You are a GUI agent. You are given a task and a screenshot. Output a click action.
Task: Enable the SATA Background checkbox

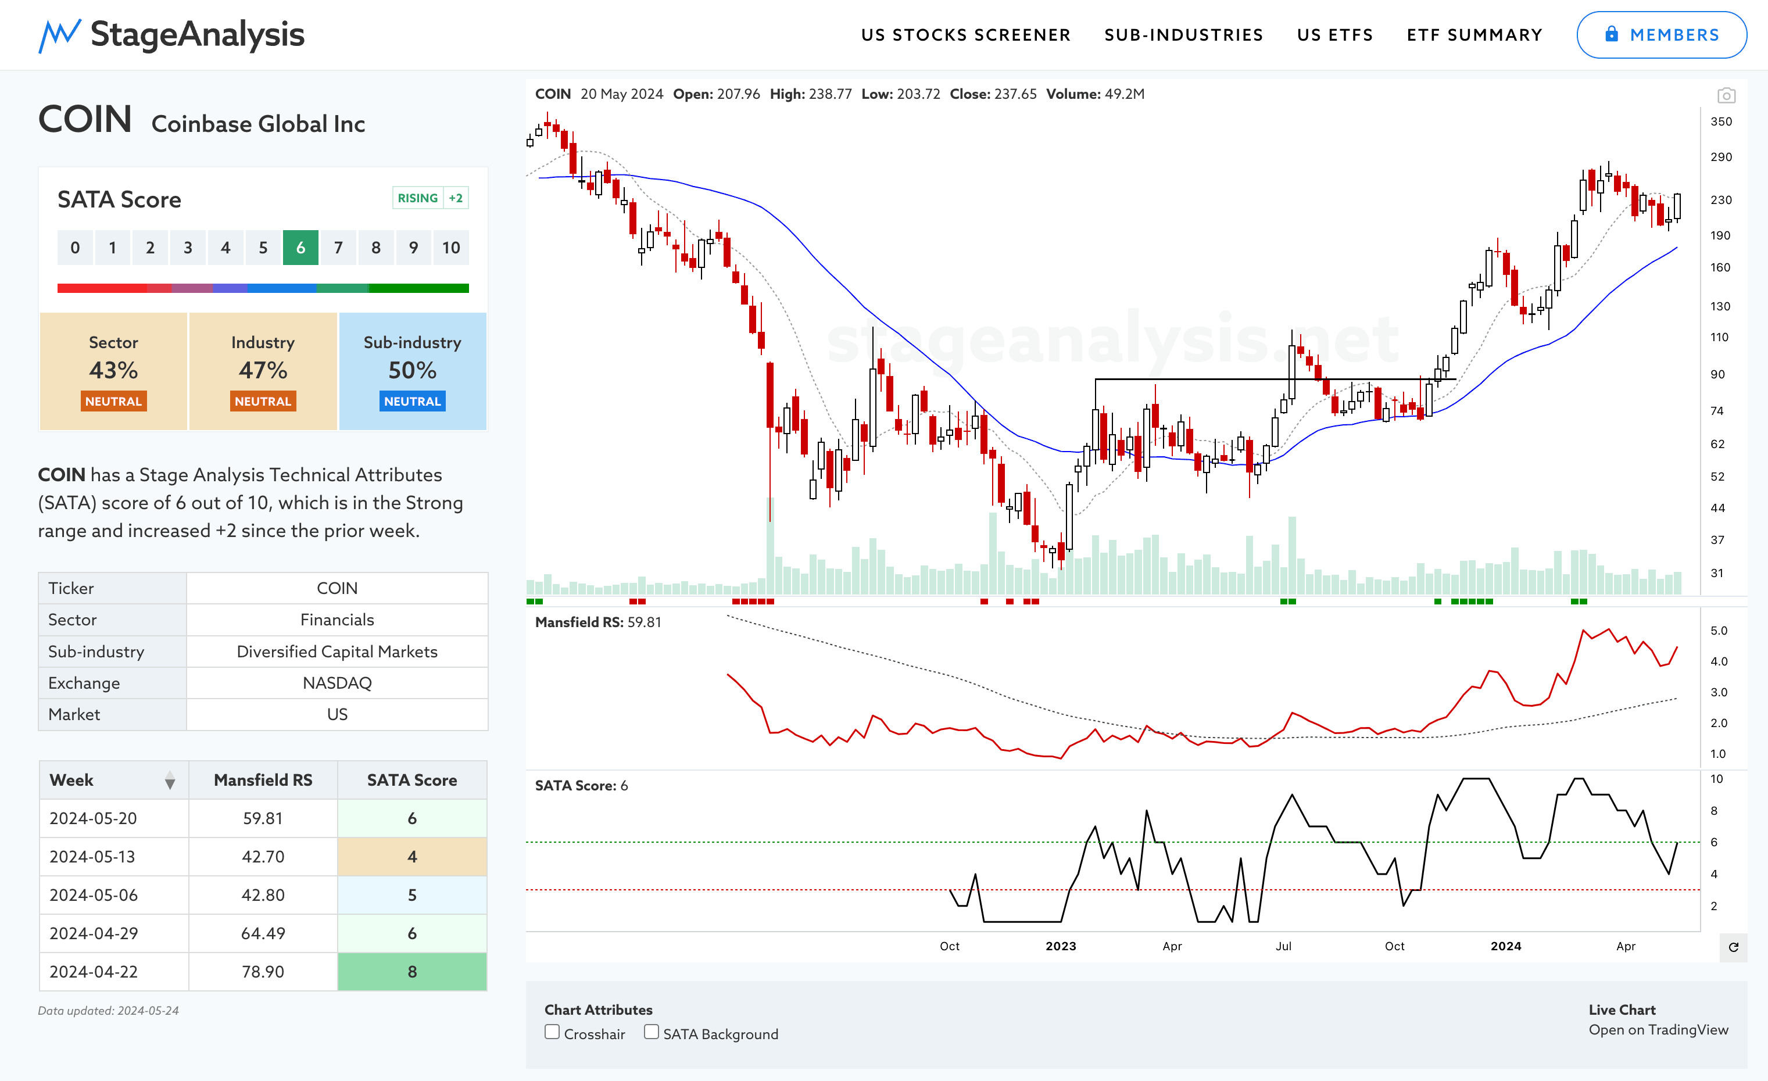(x=651, y=1032)
